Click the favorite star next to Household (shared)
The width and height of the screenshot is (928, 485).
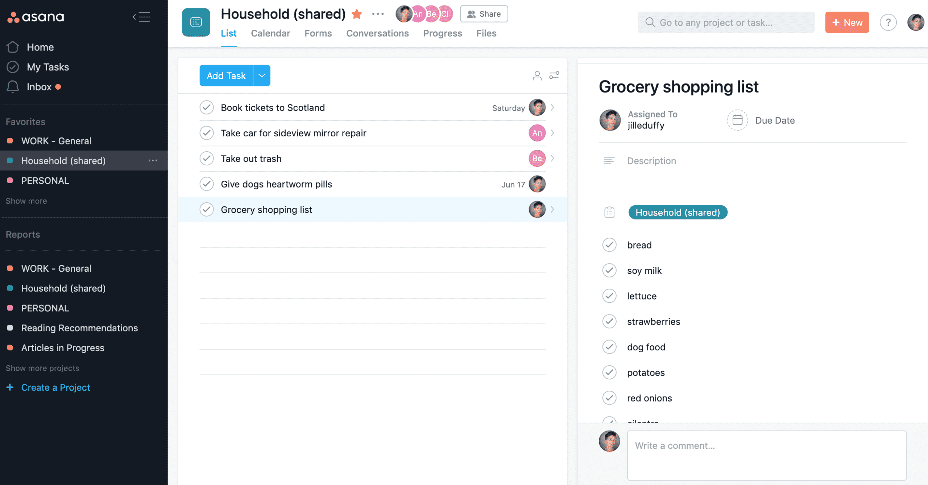coord(357,14)
